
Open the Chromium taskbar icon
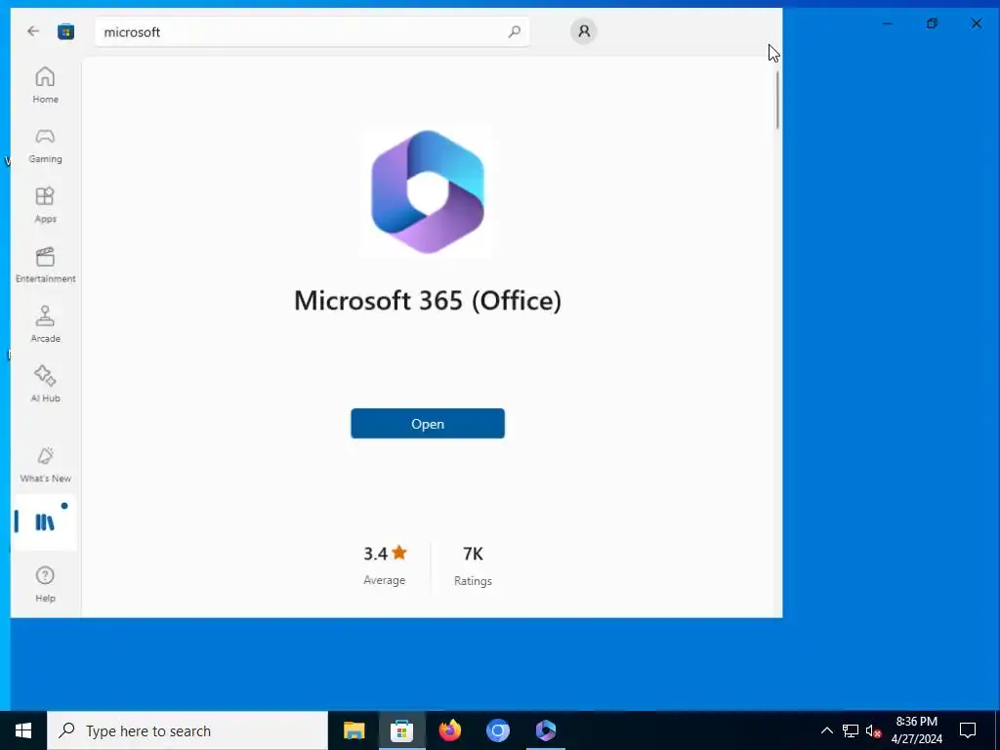click(497, 730)
